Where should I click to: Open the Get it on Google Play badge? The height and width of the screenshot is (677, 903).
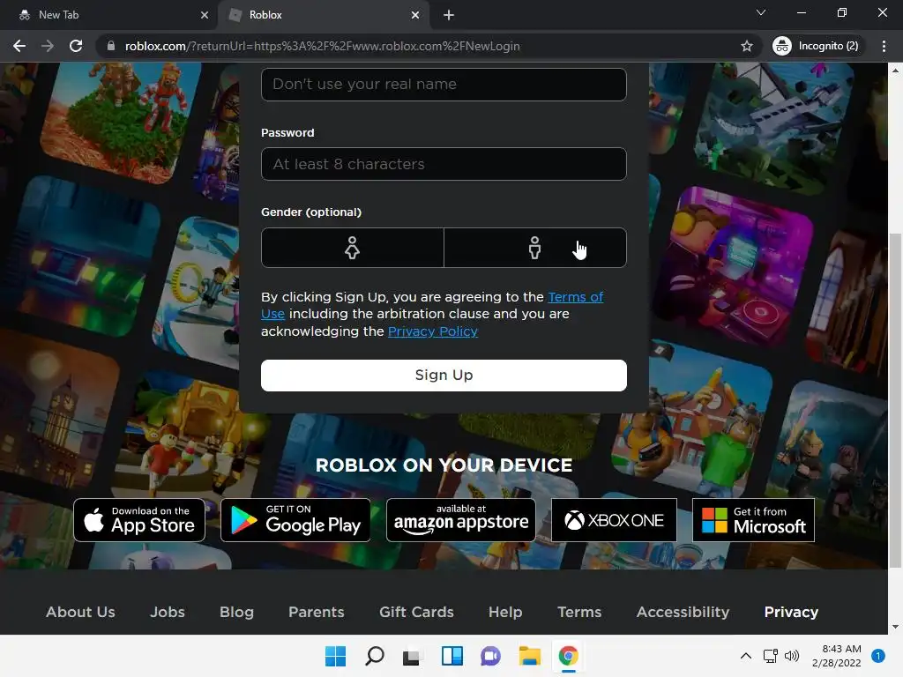click(295, 520)
